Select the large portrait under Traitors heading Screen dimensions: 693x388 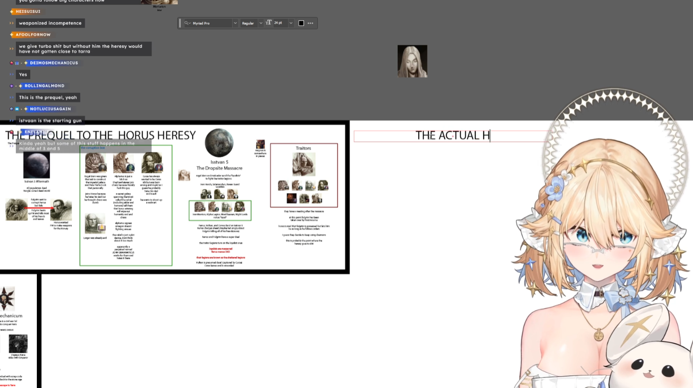304,164
